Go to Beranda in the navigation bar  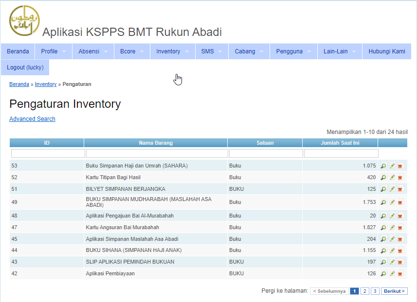coord(18,51)
